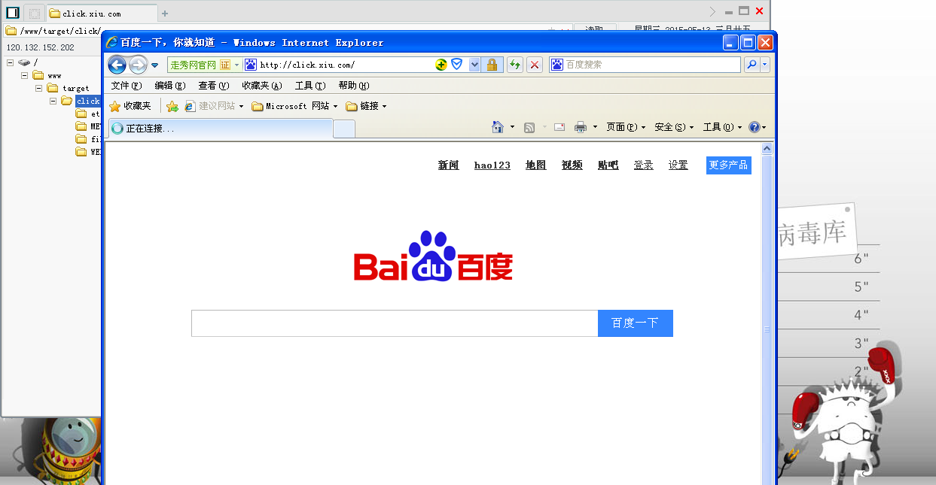936x485 pixels.
Task: Click the magnifier search button
Action: point(752,65)
